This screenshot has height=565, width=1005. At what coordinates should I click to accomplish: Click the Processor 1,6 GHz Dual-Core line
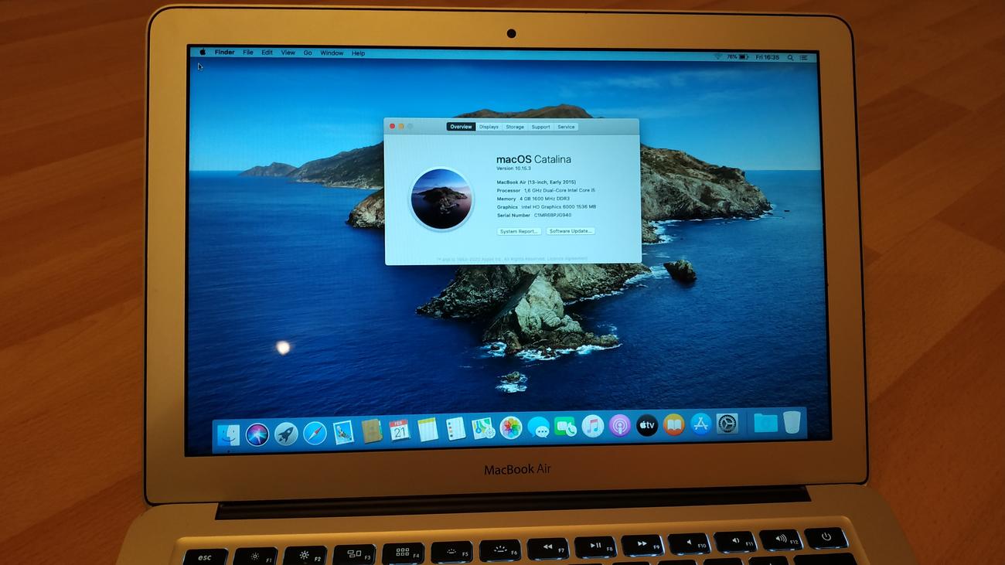pos(546,190)
